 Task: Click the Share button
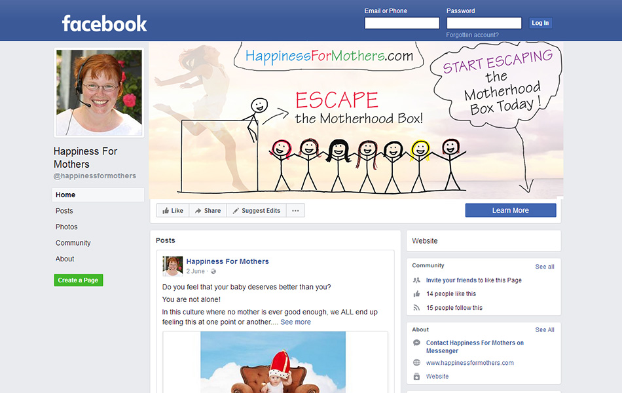[208, 210]
